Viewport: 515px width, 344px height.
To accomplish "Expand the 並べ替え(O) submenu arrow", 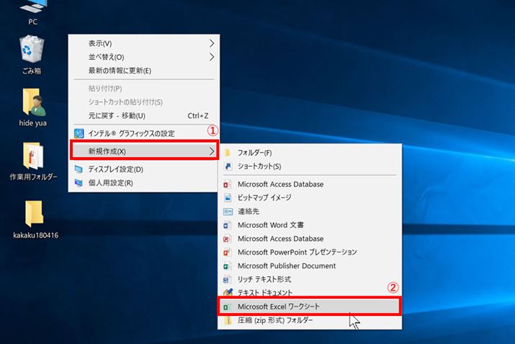I will pos(212,57).
